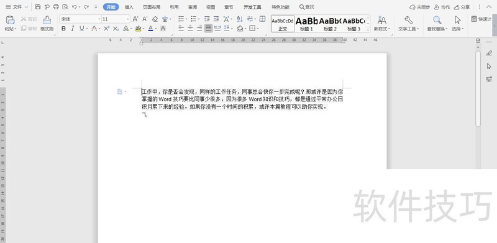
Task: Click the Print icon in quick access bar
Action: pyautogui.click(x=56, y=7)
